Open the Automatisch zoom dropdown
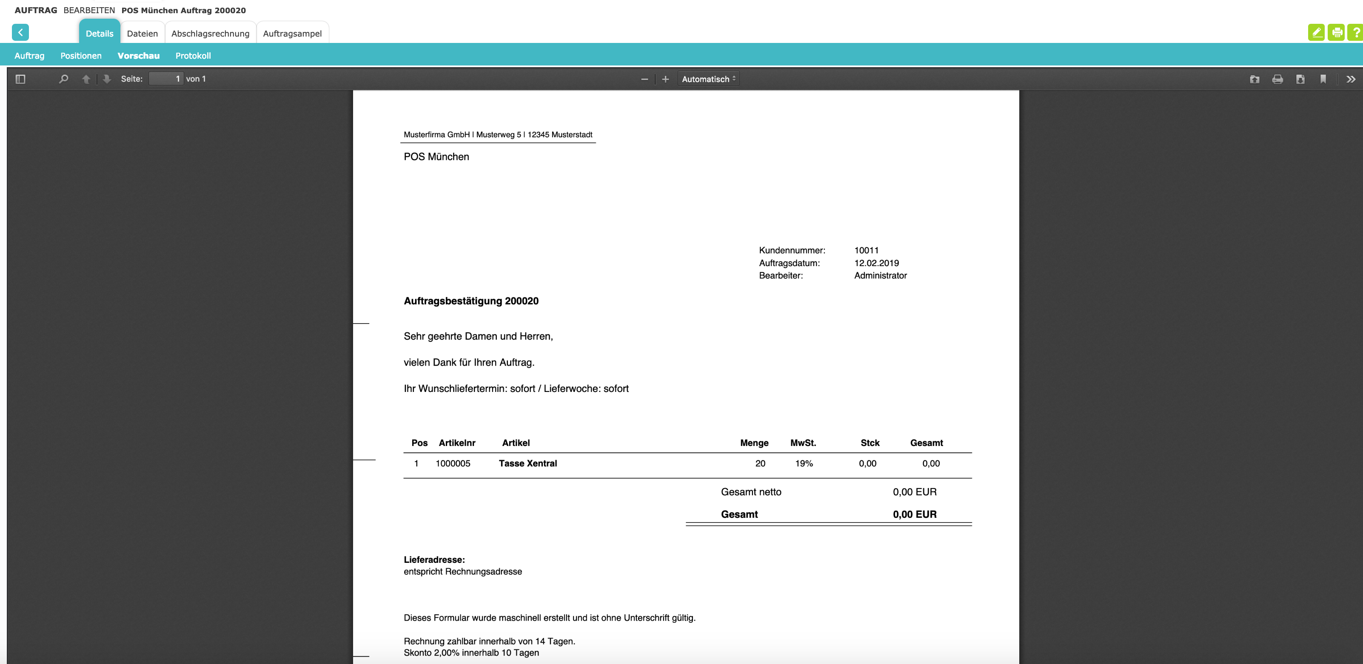This screenshot has height=664, width=1363. coord(708,79)
